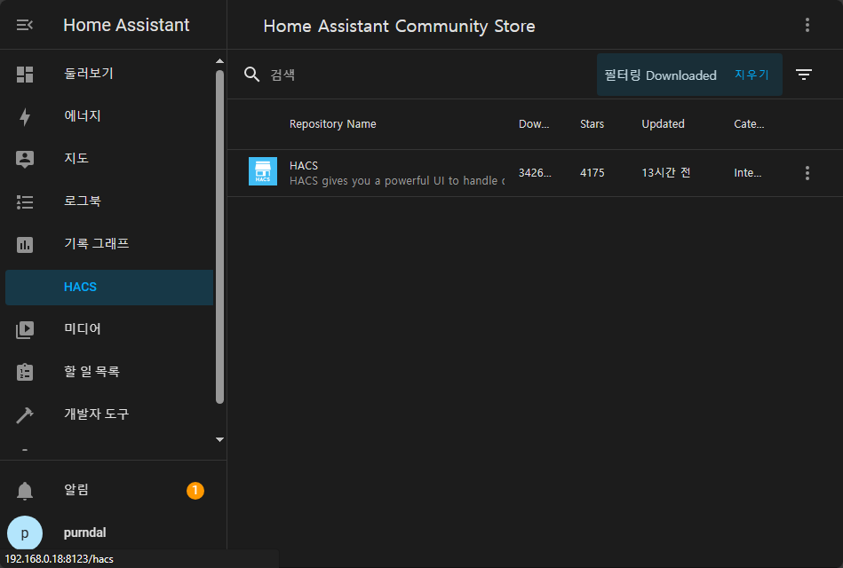Open the 미디어 menu item
The width and height of the screenshot is (843, 568).
tap(109, 329)
